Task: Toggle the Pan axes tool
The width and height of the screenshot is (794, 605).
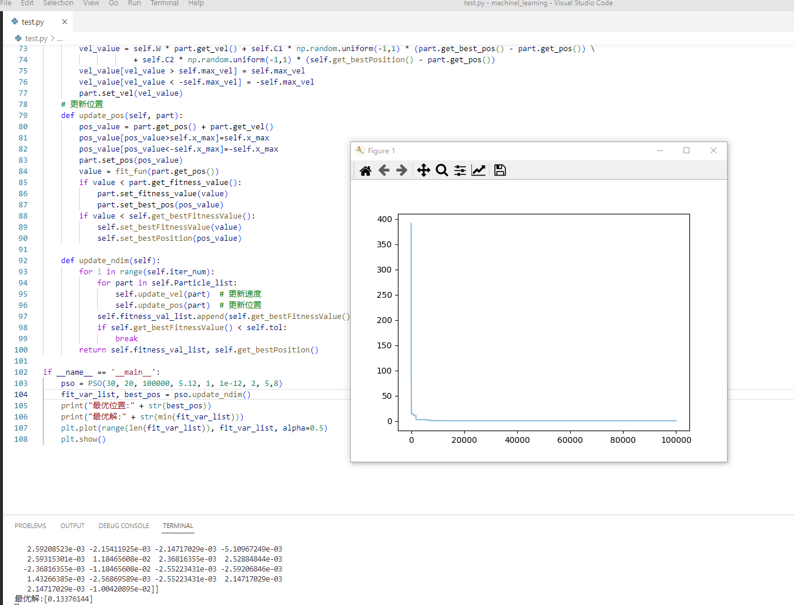Action: click(x=423, y=170)
